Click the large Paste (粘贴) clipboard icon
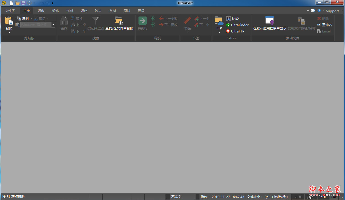The image size is (345, 200). 9,21
